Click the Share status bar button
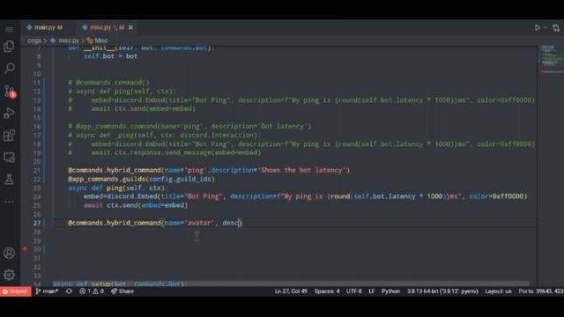 click(122, 291)
